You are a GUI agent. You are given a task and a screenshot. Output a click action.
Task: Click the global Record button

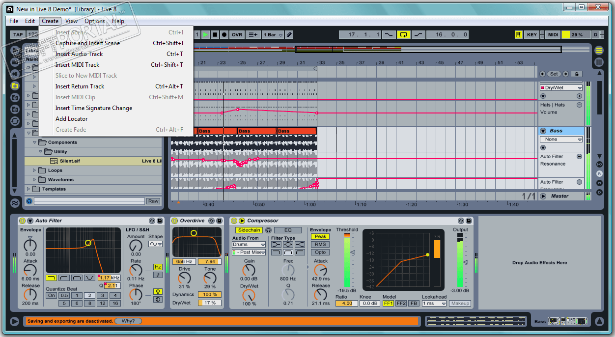pyautogui.click(x=224, y=34)
